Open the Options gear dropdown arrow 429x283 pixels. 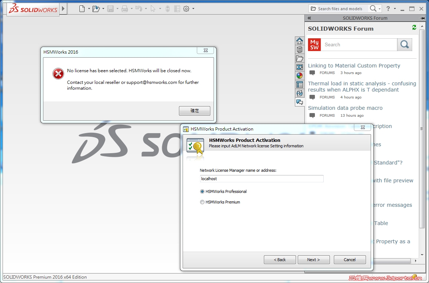point(193,9)
